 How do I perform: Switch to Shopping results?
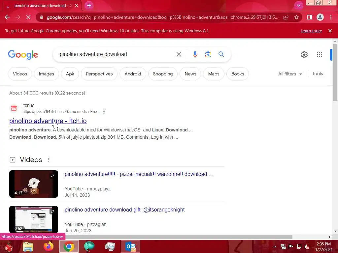point(163,74)
